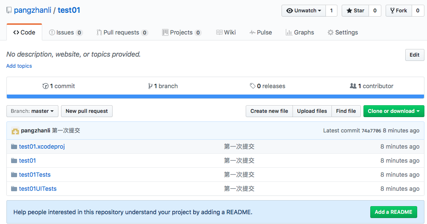Viewport: 427px width, 224px height.
Task: Click the star icon on the Star button
Action: pos(349,11)
